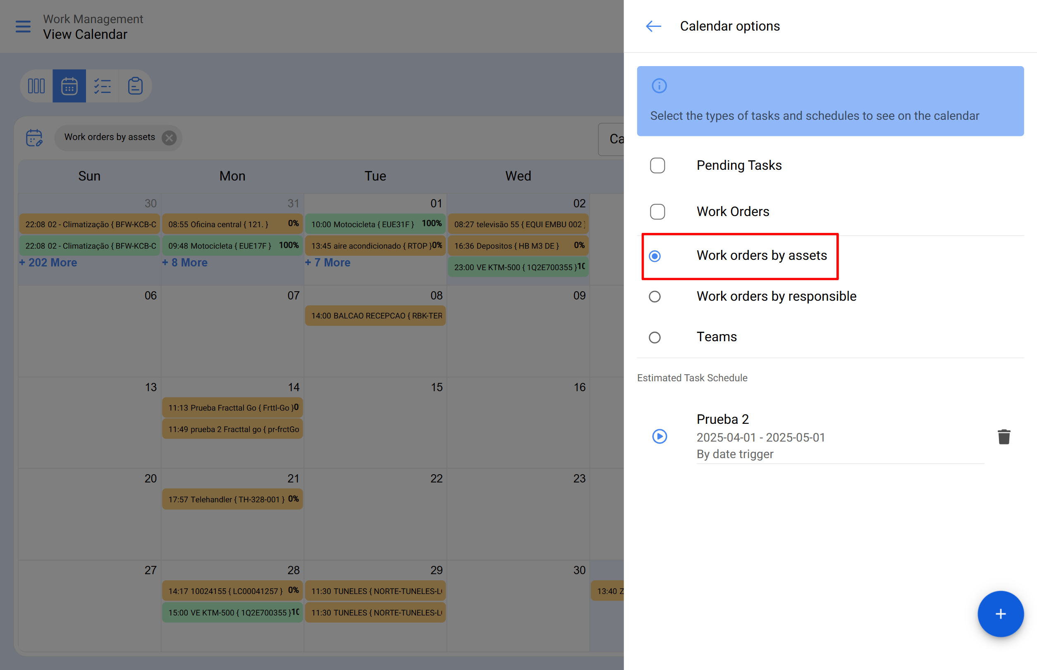Expand + 7 More events on Tuesday 01
Viewport: 1037px width, 670px height.
click(327, 262)
